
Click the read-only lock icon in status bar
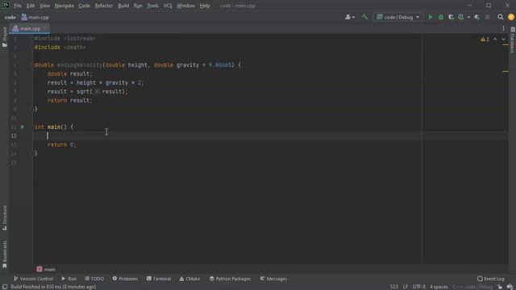coord(500,287)
